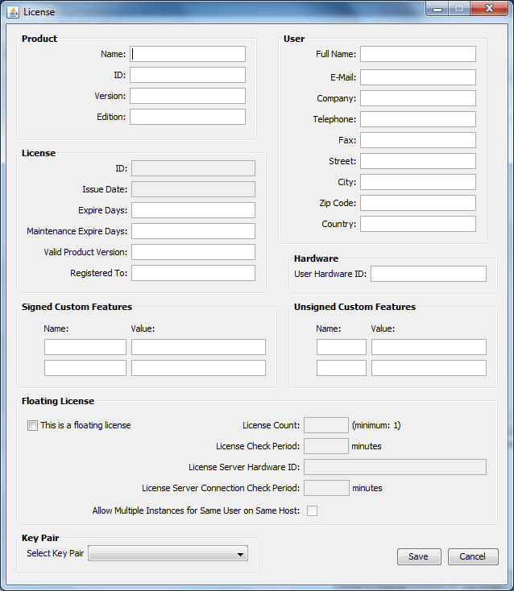The image size is (514, 591).
Task: Click the E-Mail field
Action: click(418, 77)
